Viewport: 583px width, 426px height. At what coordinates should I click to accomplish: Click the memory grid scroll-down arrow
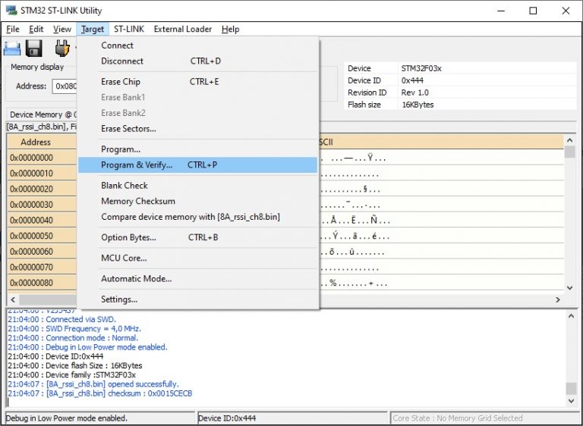[x=569, y=288]
